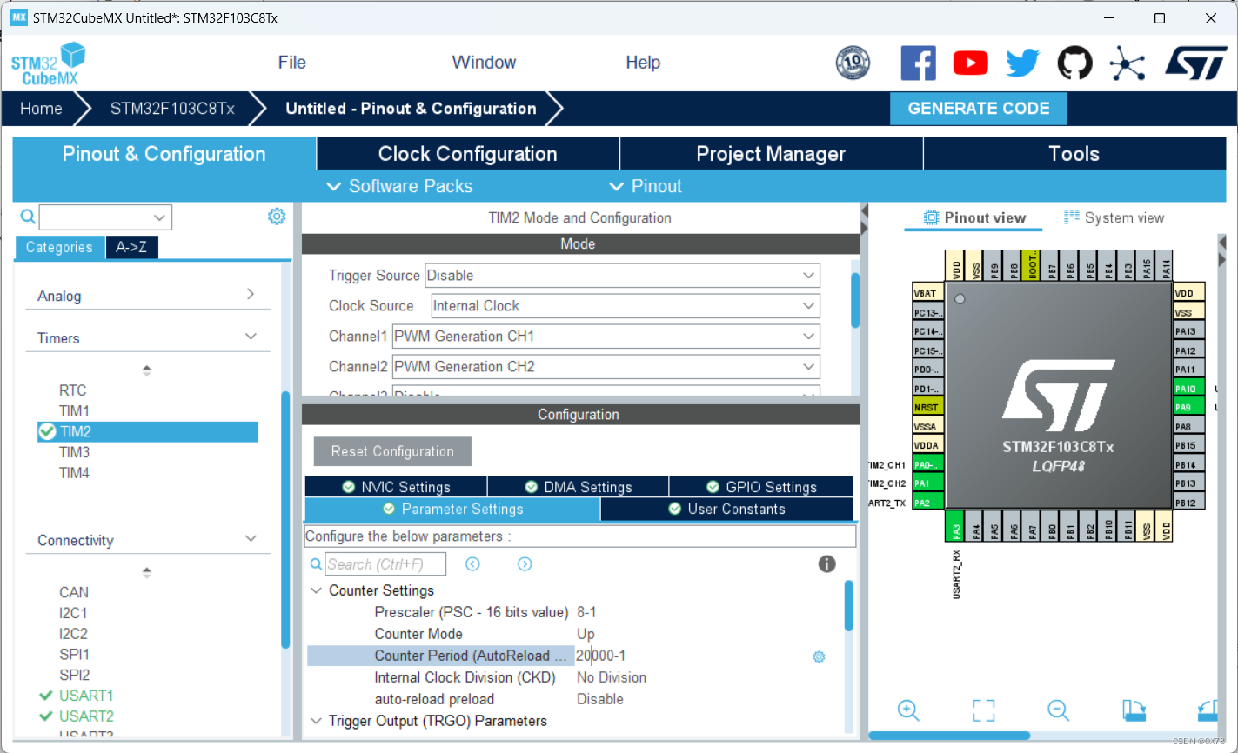The height and width of the screenshot is (753, 1238).
Task: Open the Tools tab
Action: (1074, 154)
